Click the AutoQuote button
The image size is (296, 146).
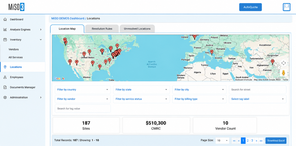[x=251, y=7]
